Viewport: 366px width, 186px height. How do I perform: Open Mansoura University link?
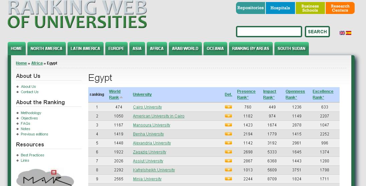point(151,125)
